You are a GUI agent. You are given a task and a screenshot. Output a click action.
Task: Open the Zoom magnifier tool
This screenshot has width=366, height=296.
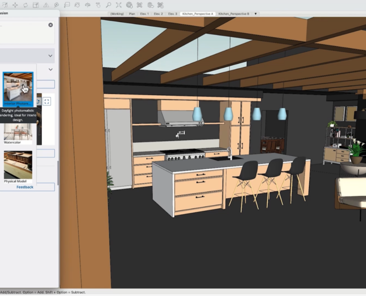click(109, 5)
